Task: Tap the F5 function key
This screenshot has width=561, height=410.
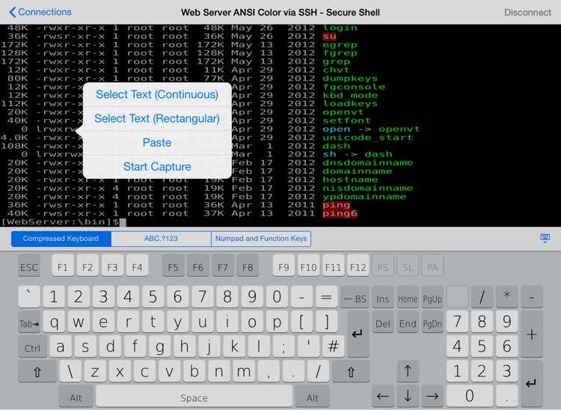Action: [x=174, y=266]
